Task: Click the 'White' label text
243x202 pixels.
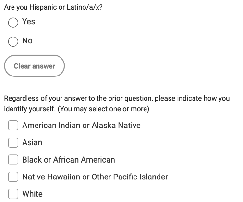Action: (33, 194)
